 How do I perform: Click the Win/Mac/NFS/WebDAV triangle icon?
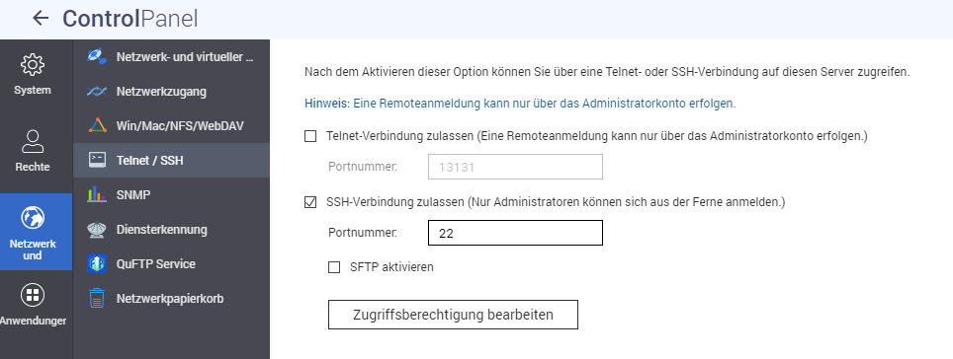coord(97,126)
